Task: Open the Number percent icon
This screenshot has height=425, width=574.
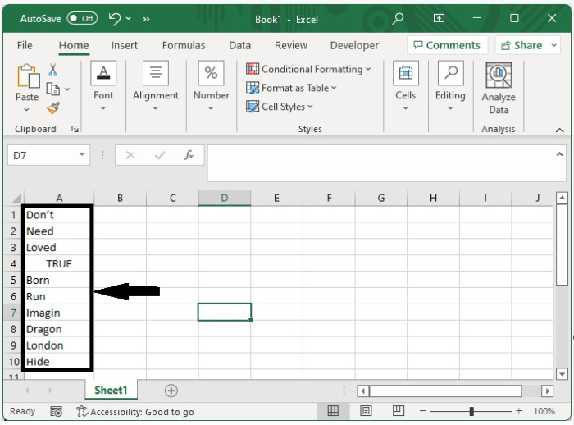Action: click(211, 73)
